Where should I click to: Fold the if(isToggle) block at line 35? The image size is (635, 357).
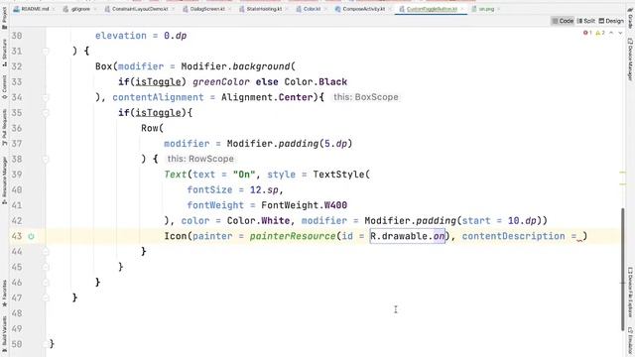tap(46, 113)
